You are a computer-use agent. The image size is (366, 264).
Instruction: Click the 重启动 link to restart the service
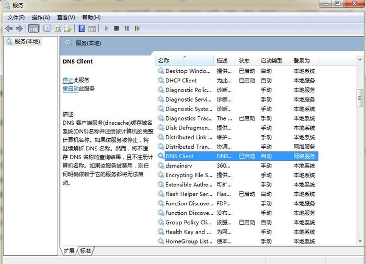pyautogui.click(x=71, y=89)
